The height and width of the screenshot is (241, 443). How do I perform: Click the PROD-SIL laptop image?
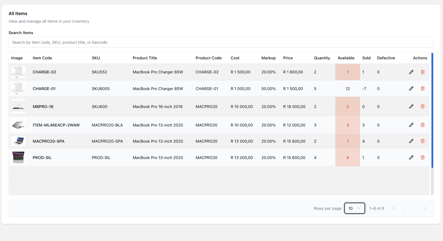tap(18, 157)
